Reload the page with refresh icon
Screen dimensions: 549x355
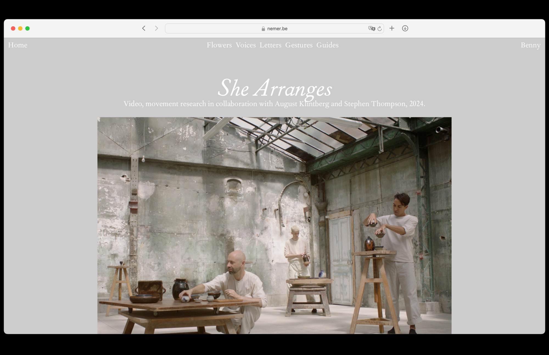(380, 29)
